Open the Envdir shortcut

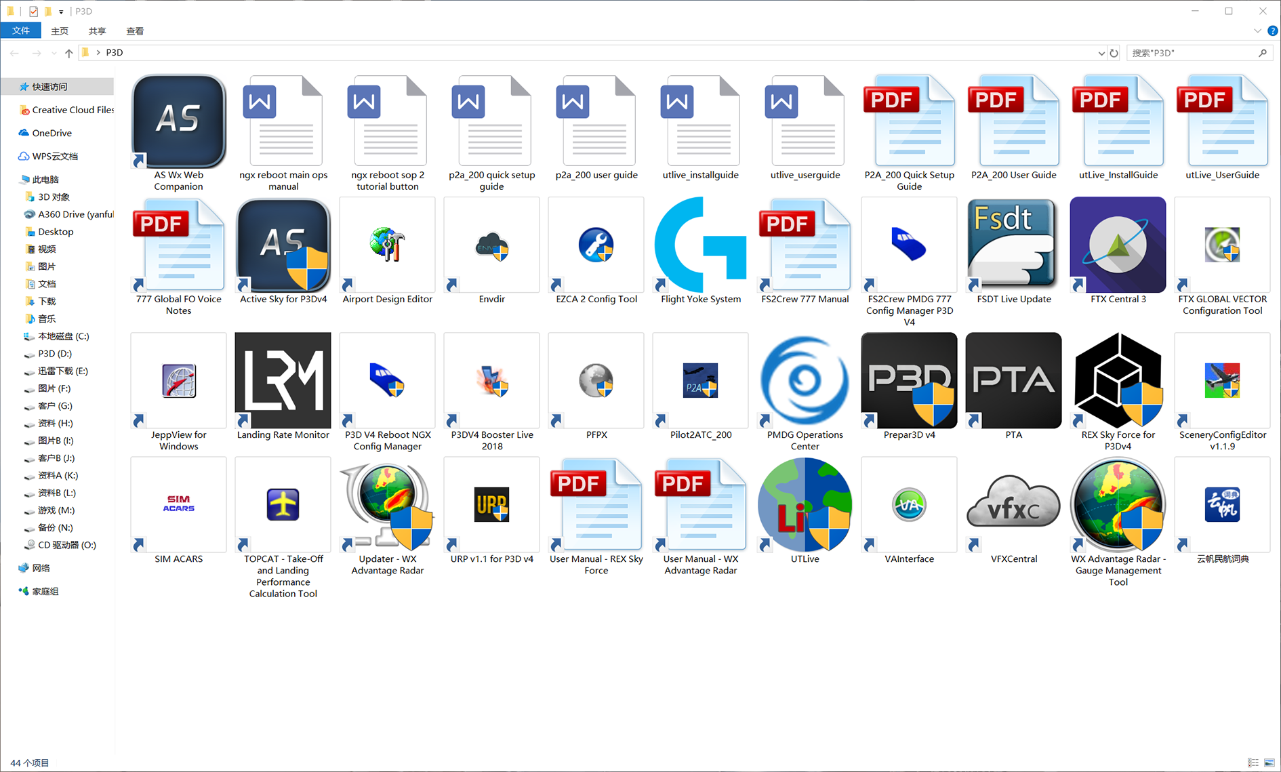coord(491,251)
